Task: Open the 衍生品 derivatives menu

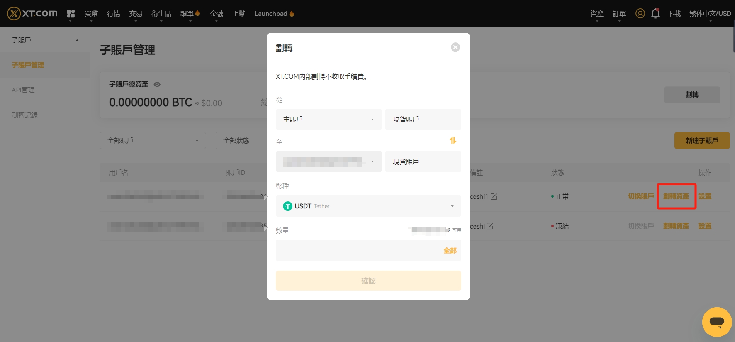Action: 161,14
